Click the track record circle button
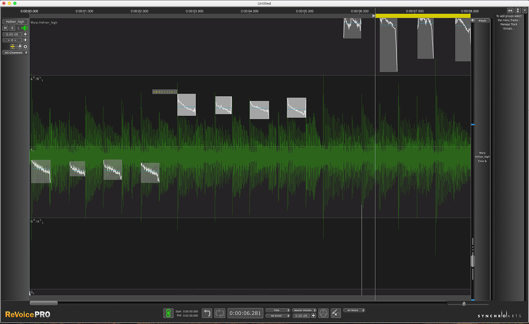 (25, 47)
